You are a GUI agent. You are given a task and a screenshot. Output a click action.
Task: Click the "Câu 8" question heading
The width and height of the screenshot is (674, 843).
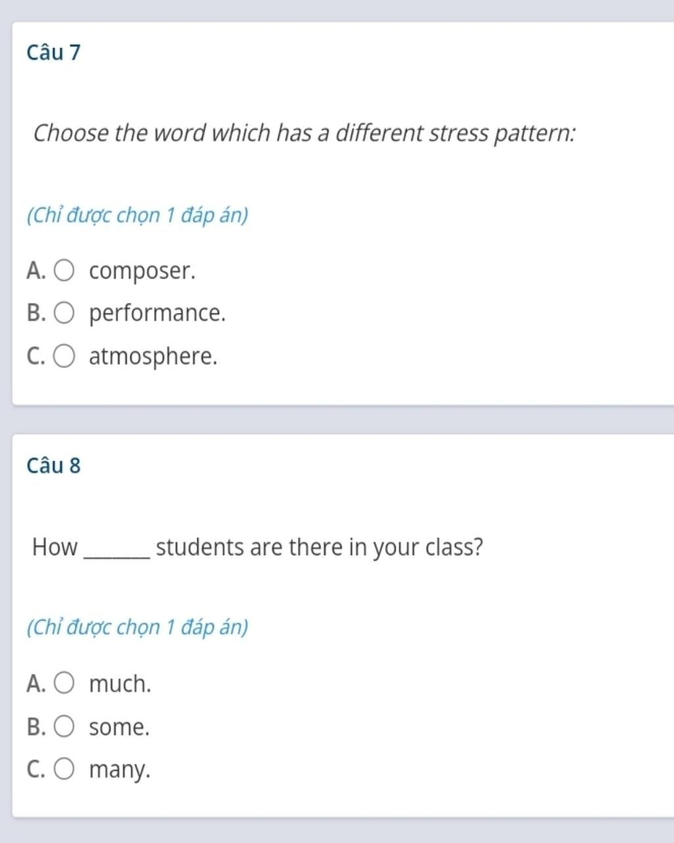tap(54, 465)
